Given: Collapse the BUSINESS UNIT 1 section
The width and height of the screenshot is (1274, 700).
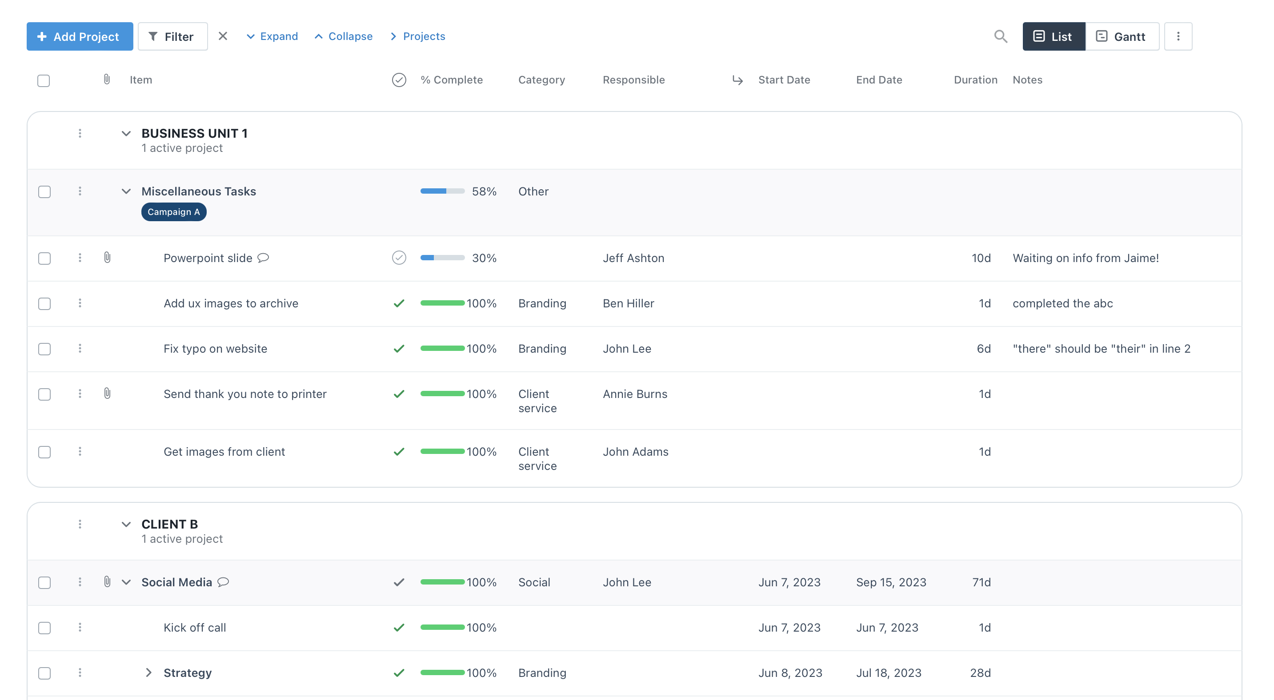Looking at the screenshot, I should 126,133.
